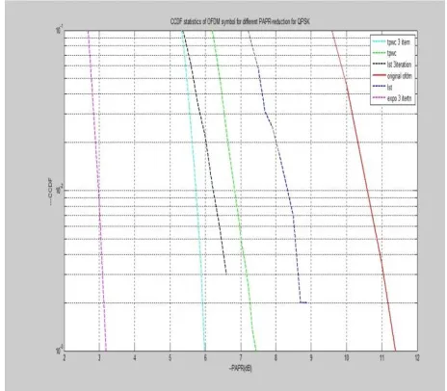Click x-axis tick label 12
This screenshot has height=391, width=447.
point(417,357)
